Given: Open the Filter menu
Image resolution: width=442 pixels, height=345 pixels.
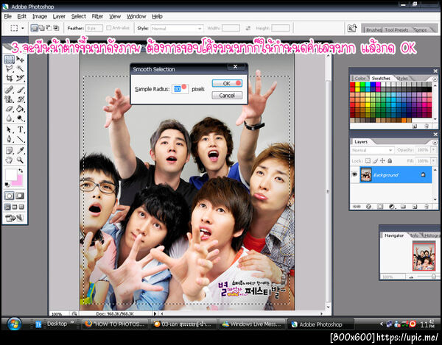Looking at the screenshot, I should pyautogui.click(x=97, y=16).
